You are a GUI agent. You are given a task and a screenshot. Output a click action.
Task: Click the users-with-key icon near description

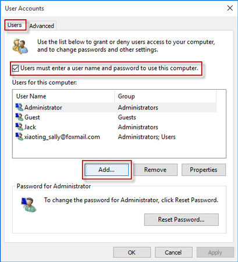(x=20, y=46)
